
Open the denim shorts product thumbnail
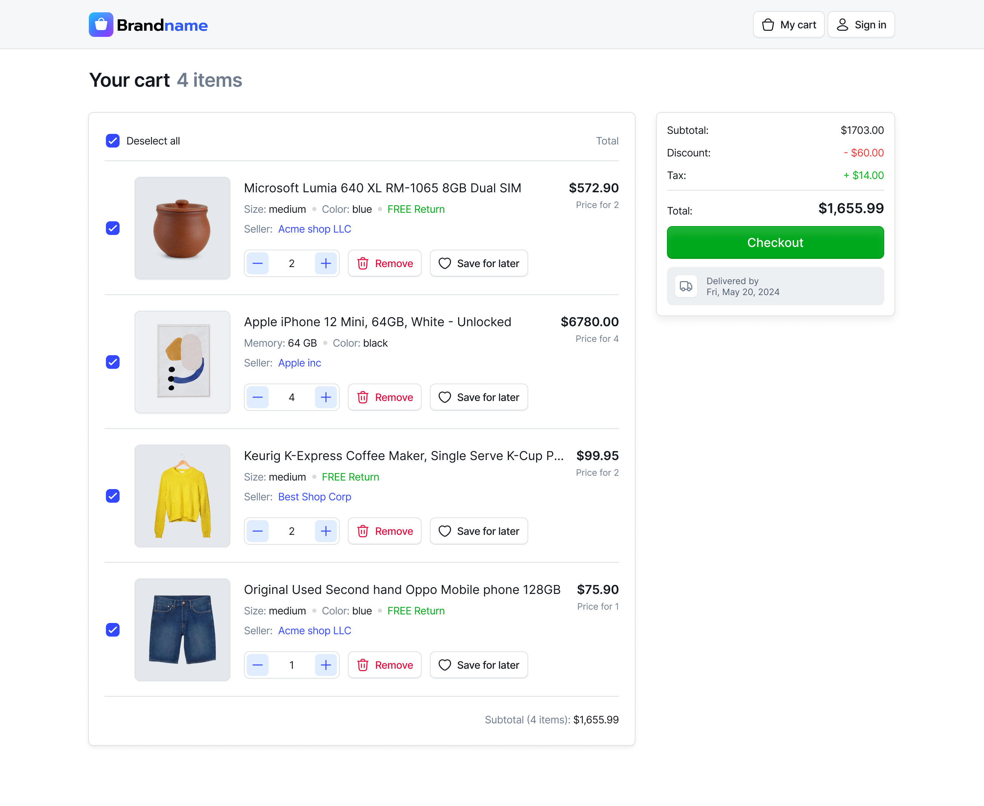click(182, 629)
